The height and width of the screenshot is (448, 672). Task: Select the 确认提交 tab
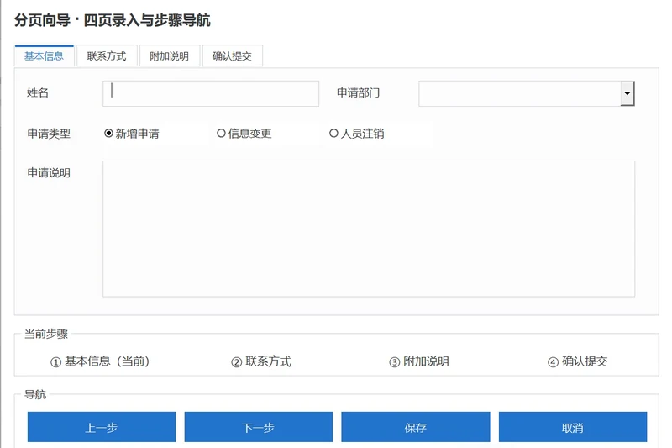(232, 56)
